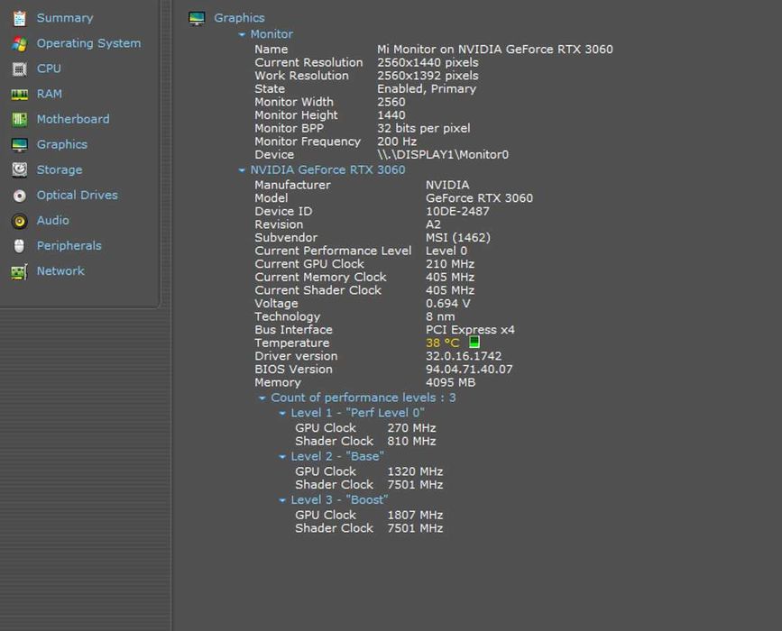
Task: Click the Graphics heading text
Action: point(239,18)
